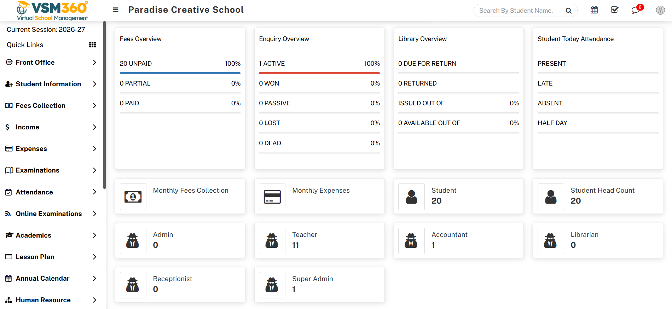Click the user profile avatar
The image size is (672, 309).
click(x=660, y=10)
